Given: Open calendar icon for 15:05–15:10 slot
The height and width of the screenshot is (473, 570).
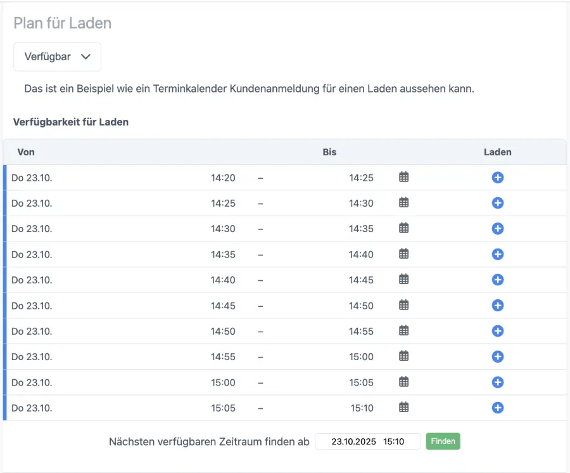Looking at the screenshot, I should (x=404, y=408).
